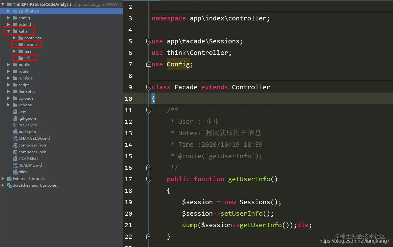Select the uploads folder name
Image resolution: width=393 pixels, height=247 pixels.
[26, 98]
